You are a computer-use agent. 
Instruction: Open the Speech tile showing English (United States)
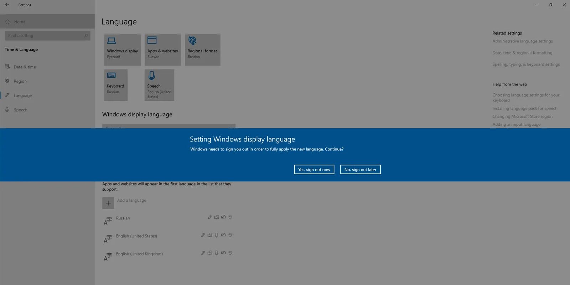160,85
